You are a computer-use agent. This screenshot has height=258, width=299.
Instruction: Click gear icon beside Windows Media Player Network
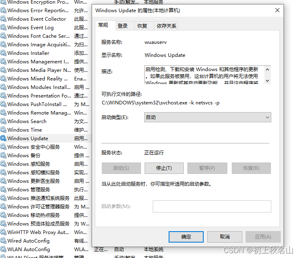[3, 70]
